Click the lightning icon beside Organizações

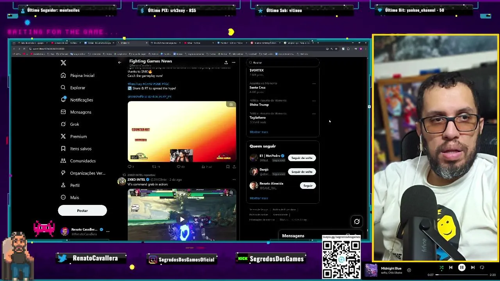point(63,173)
